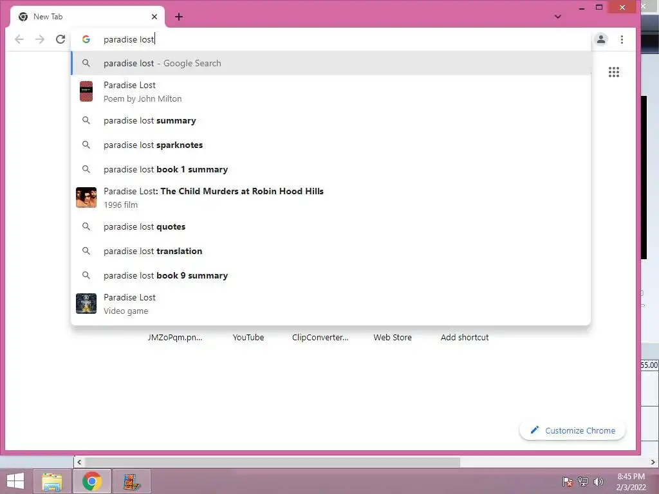Click magnifier icon beside paradise lost summary
Viewport: 659px width, 494px height.
click(86, 120)
